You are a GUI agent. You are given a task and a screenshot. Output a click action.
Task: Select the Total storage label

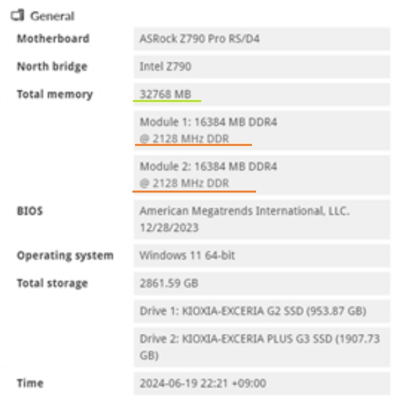coord(52,283)
